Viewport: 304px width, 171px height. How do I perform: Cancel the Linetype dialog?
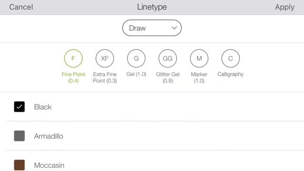click(x=21, y=7)
